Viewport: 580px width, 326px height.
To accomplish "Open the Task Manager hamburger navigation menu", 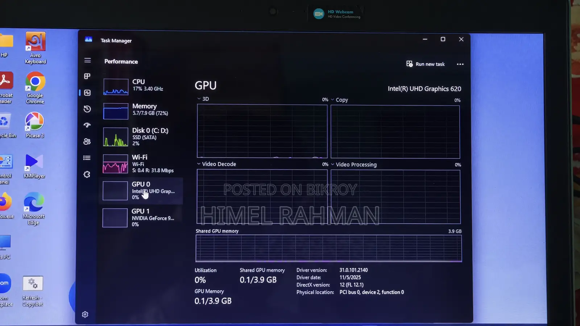I will click(x=87, y=60).
